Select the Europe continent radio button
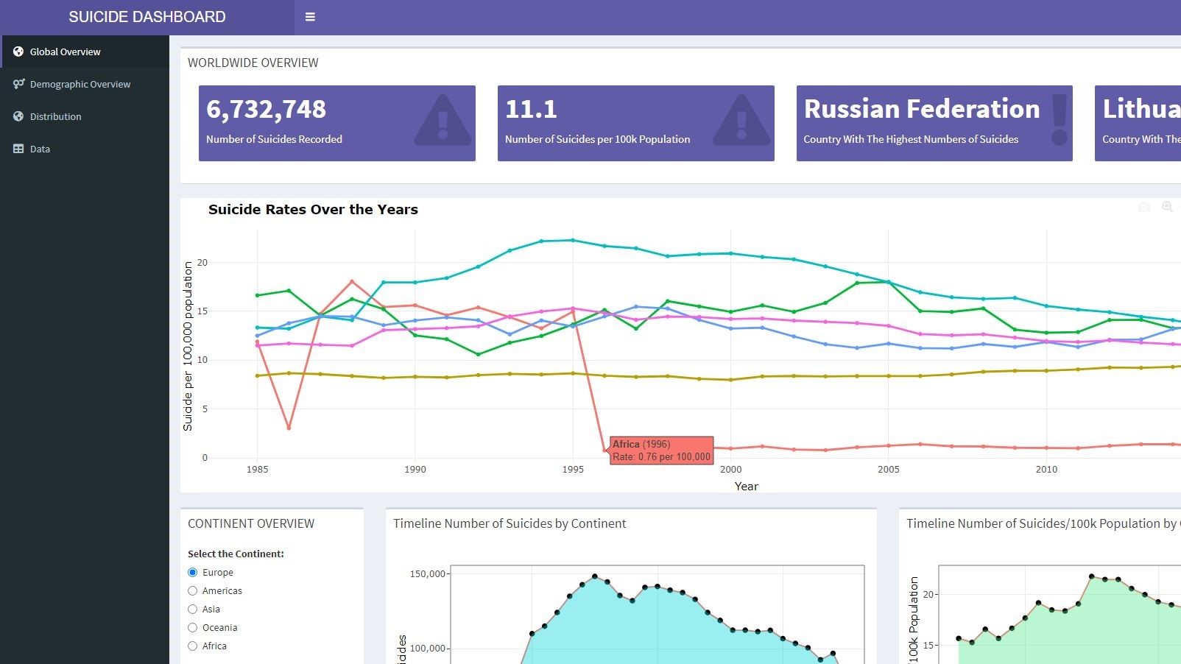 [x=193, y=573]
